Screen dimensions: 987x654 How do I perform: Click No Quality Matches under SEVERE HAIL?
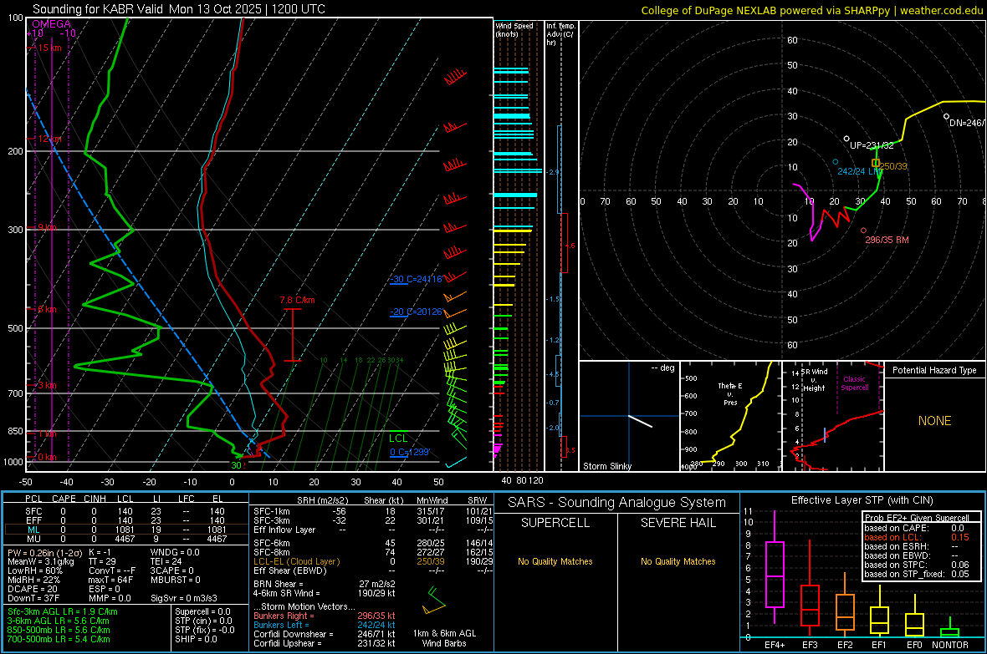[x=678, y=561]
